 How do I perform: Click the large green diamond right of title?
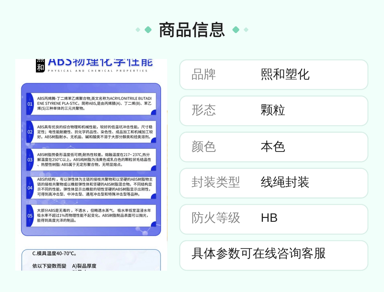[236, 30]
